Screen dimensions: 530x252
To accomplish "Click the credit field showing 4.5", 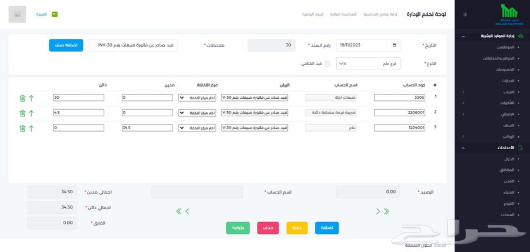I will pos(78,113).
